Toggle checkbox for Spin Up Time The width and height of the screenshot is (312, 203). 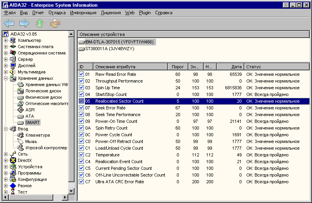(81, 88)
